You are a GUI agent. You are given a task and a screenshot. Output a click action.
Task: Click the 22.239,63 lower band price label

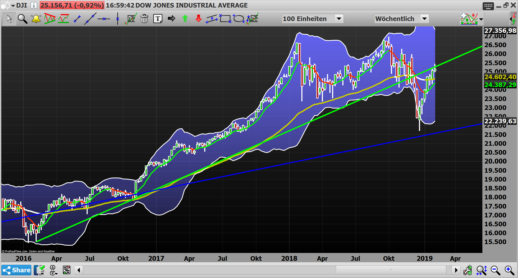[500, 121]
